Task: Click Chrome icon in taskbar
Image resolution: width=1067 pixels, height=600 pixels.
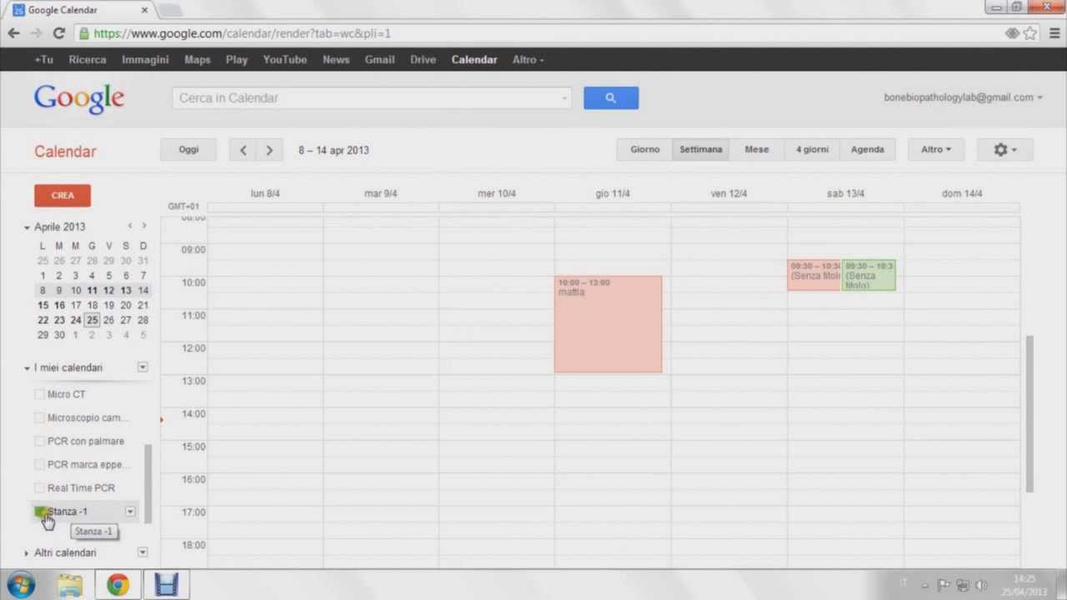Action: tap(118, 584)
